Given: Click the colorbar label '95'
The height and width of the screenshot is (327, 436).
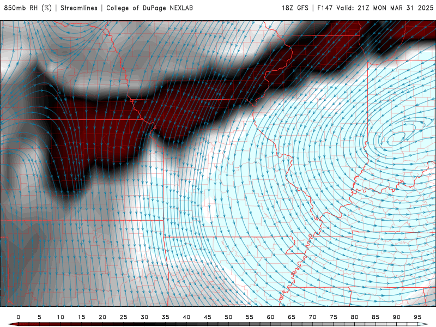Looking at the screenshot, I should 417,317.
